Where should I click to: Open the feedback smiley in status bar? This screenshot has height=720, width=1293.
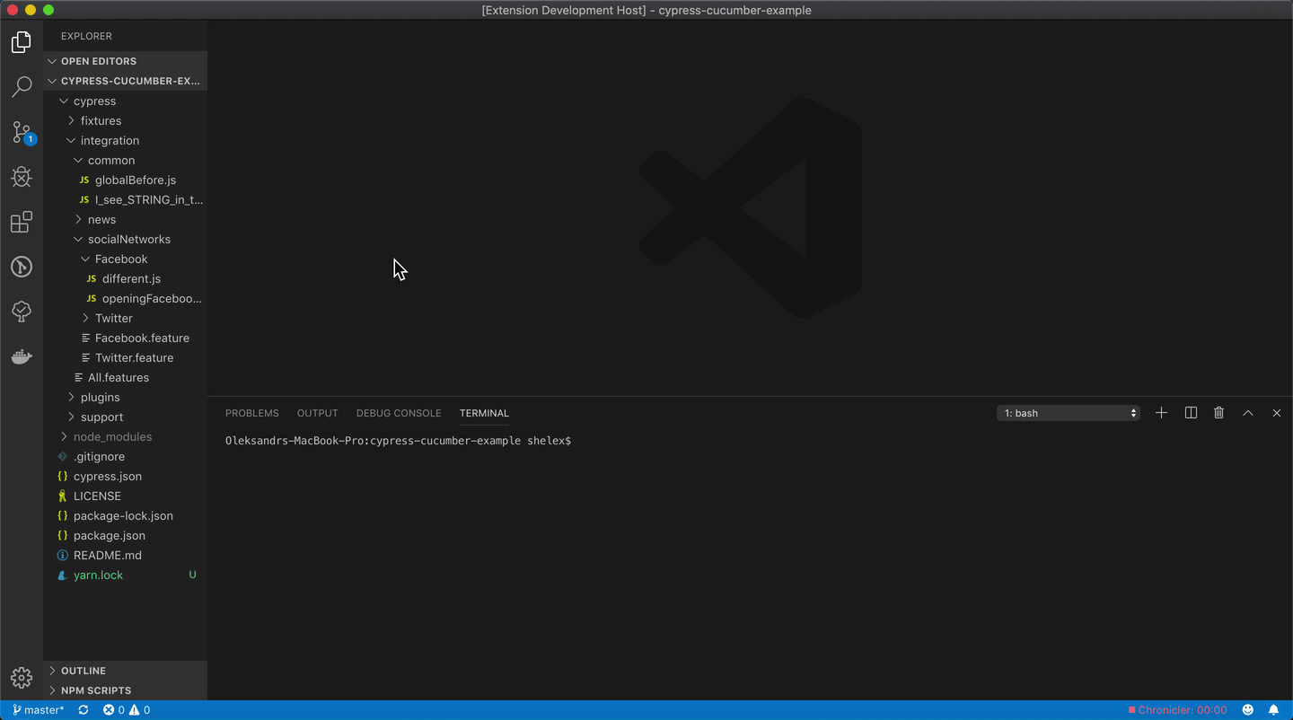[1247, 710]
